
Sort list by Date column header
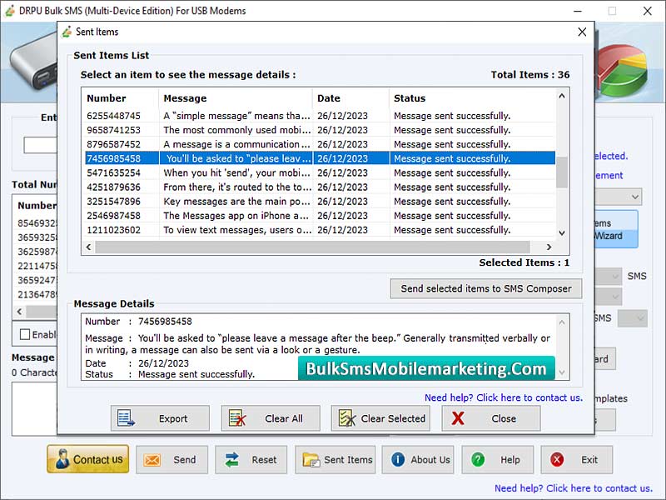click(350, 98)
